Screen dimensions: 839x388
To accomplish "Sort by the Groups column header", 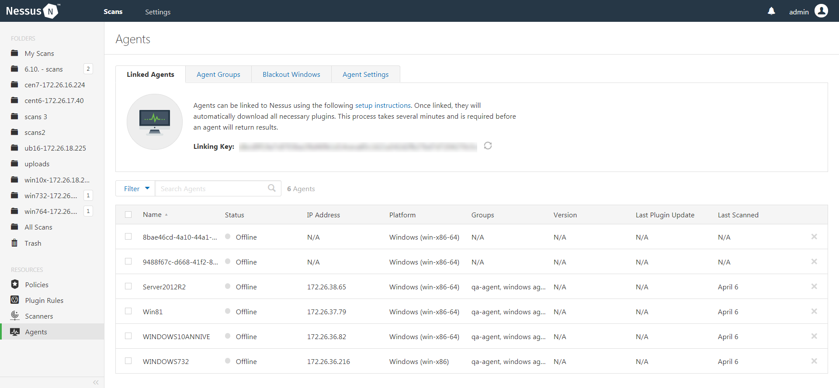I will 483,215.
